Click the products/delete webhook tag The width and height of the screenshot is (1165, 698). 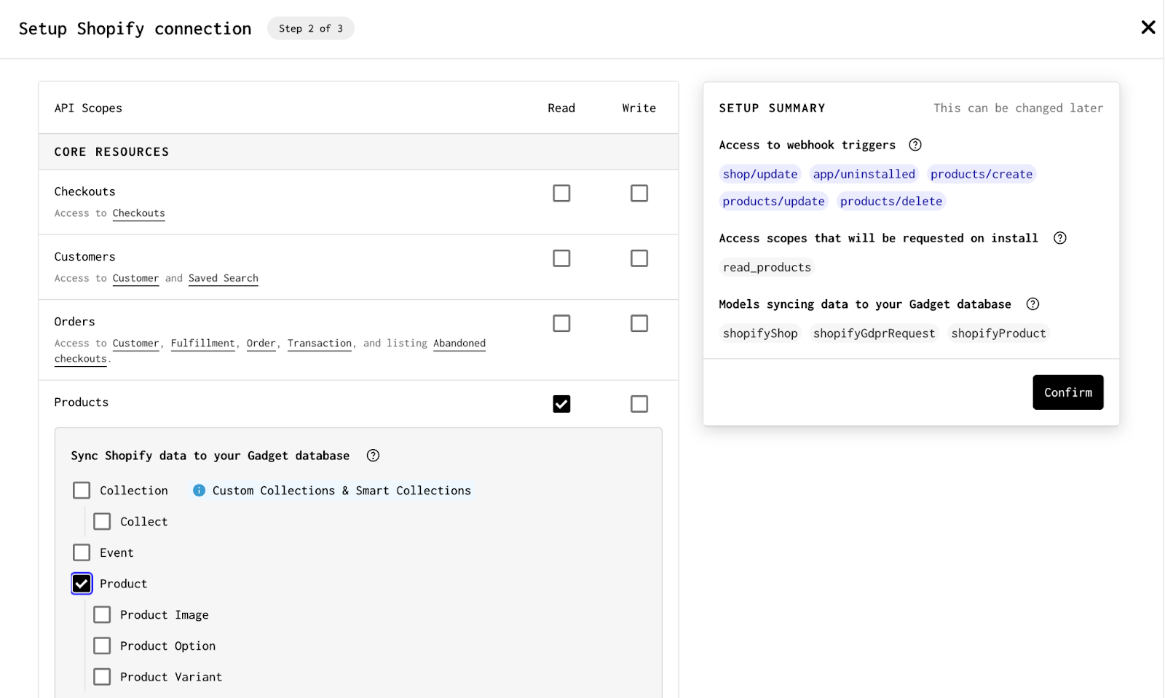point(890,202)
